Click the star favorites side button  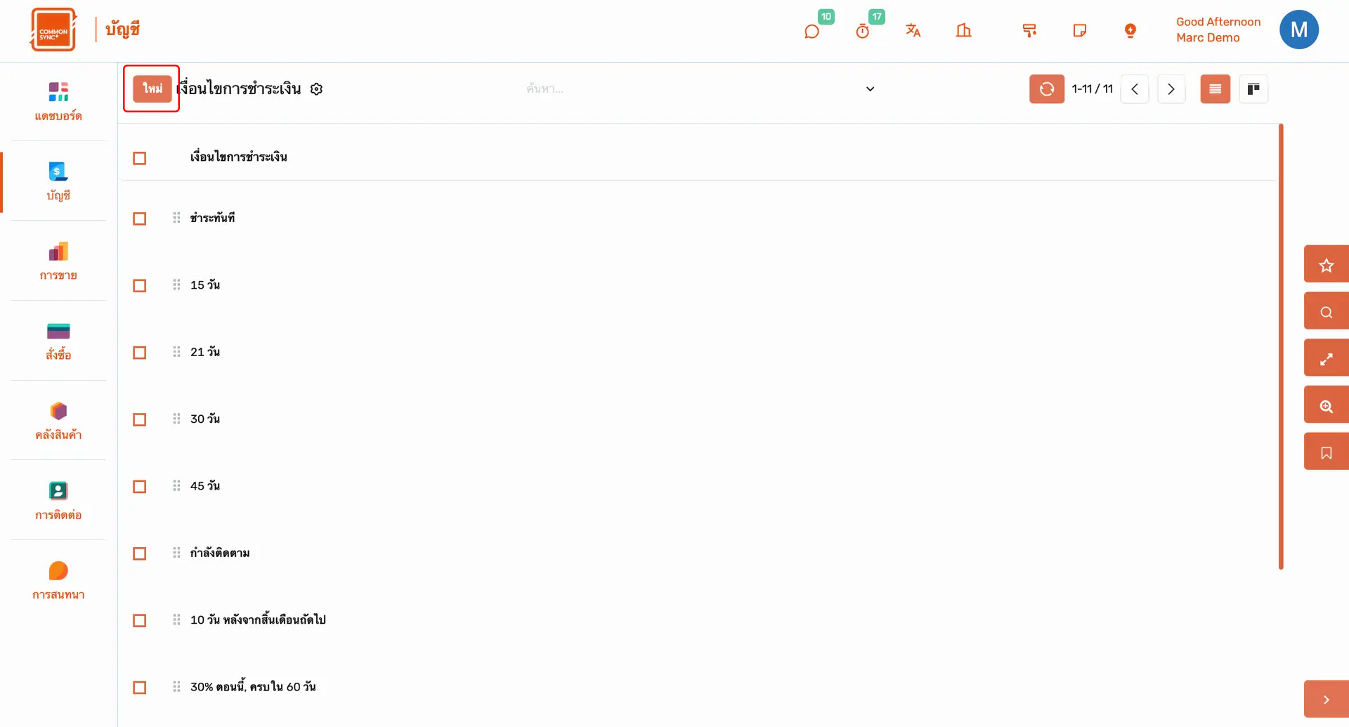point(1326,266)
